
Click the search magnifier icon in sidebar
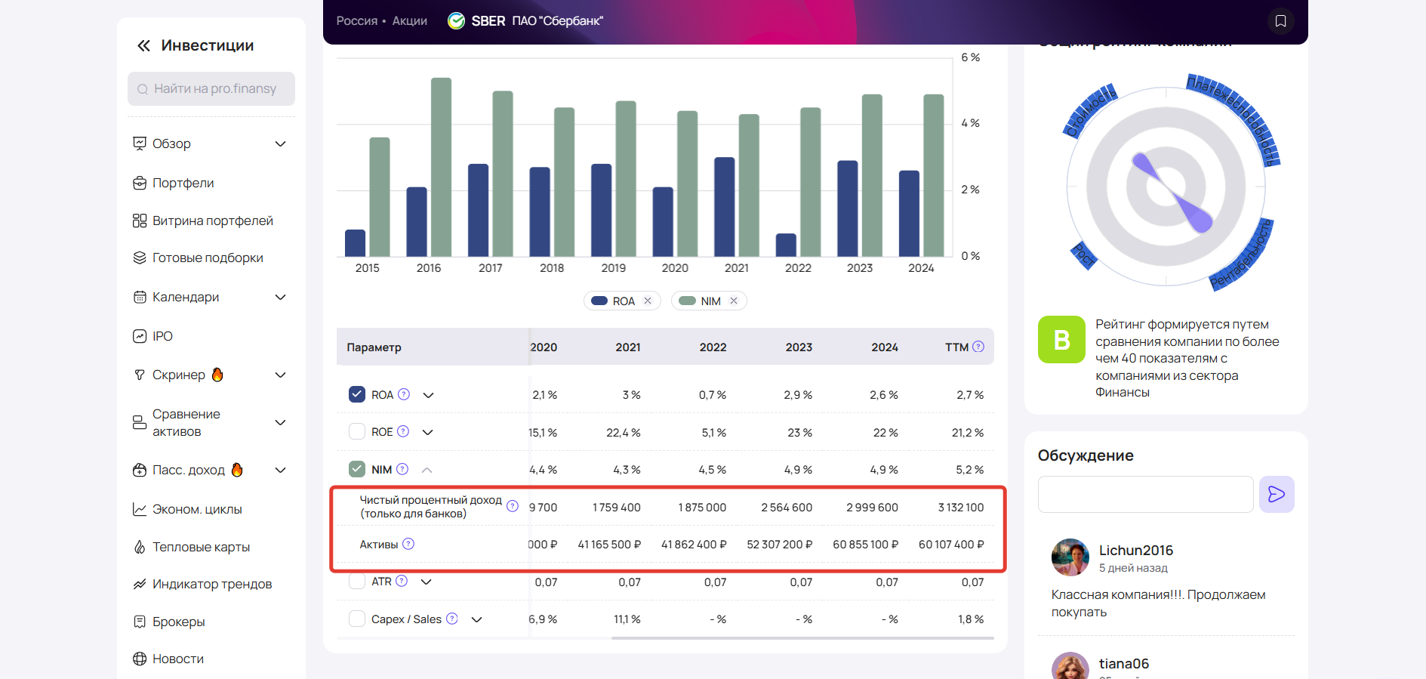(x=142, y=89)
